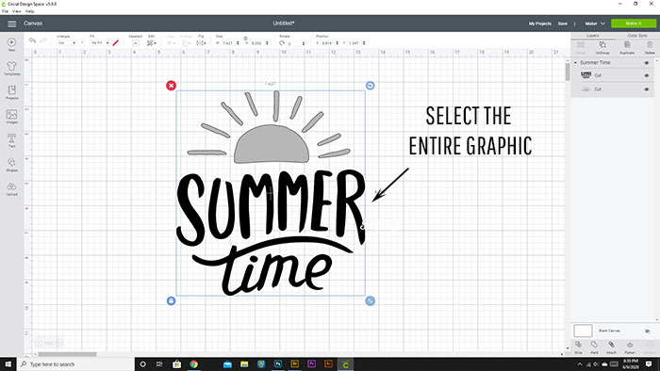The width and height of the screenshot is (660, 371).
Task: Open the Maker machine dropdown
Action: 595,24
